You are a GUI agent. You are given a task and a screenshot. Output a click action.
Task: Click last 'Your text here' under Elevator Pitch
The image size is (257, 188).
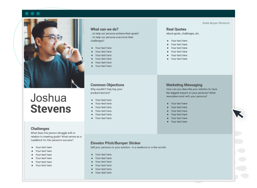[x=103, y=173]
